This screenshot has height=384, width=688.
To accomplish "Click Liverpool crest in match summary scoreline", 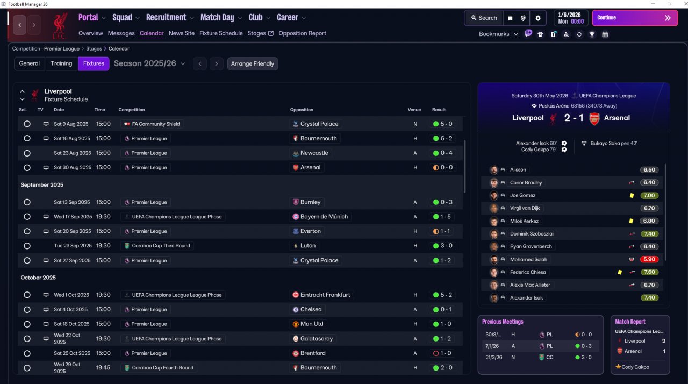I will (553, 118).
